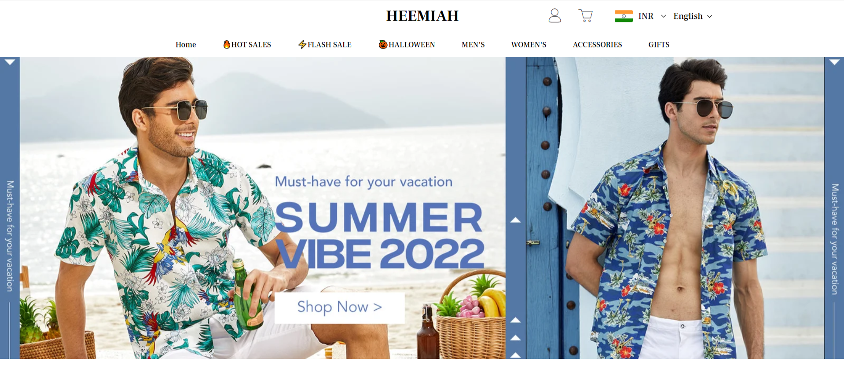Open the WOMEN'S category menu

[528, 44]
